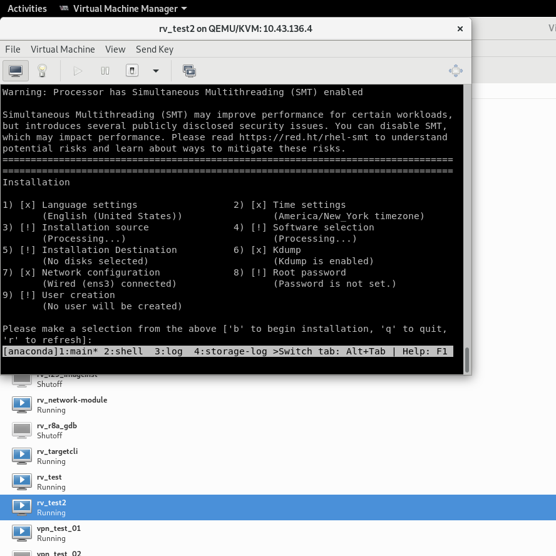Click the '2:shell' anaconda tab label

coord(123,351)
